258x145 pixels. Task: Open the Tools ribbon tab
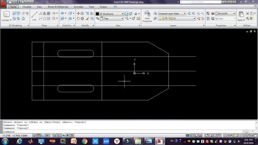[x=92, y=7]
